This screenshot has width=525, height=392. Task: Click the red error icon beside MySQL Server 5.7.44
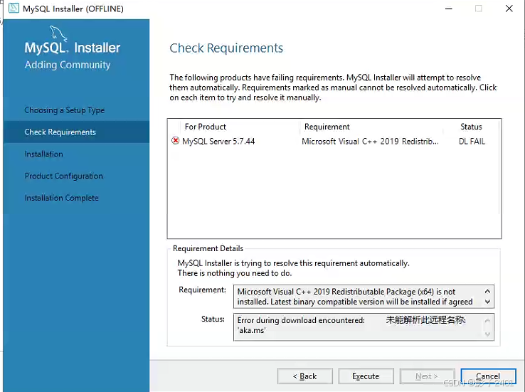tap(175, 141)
